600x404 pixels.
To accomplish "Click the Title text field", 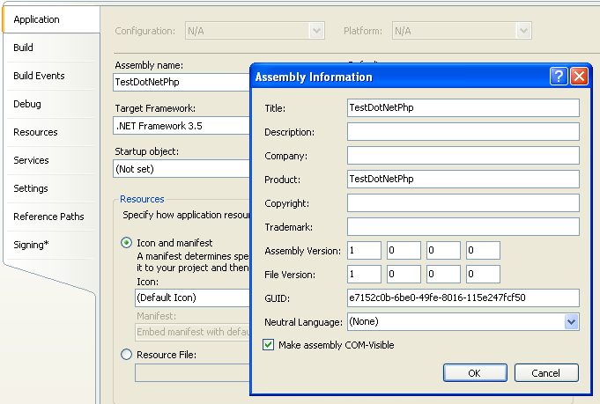I will pos(463,107).
